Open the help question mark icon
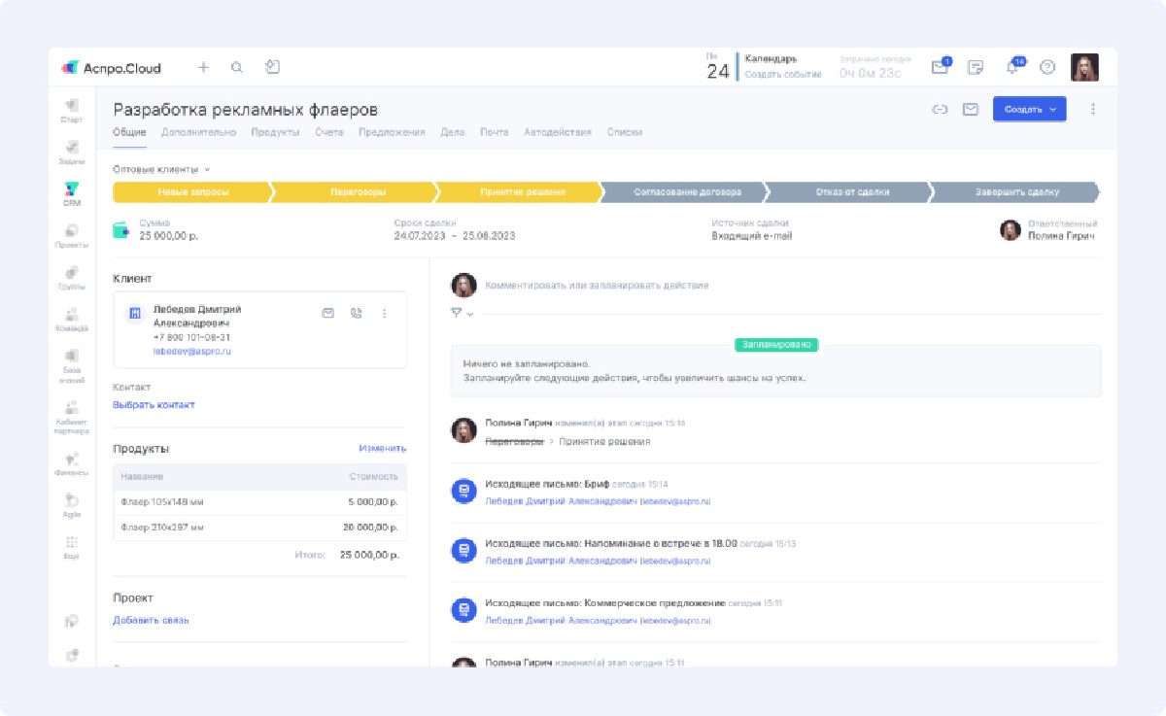This screenshot has height=716, width=1166. pyautogui.click(x=1047, y=67)
